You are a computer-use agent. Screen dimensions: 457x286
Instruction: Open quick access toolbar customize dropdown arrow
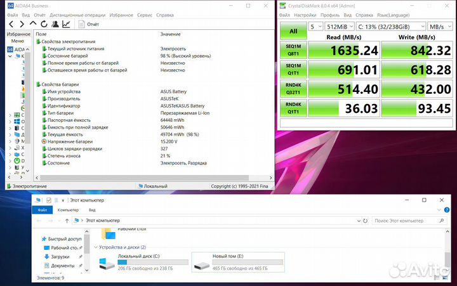pyautogui.click(x=63, y=200)
